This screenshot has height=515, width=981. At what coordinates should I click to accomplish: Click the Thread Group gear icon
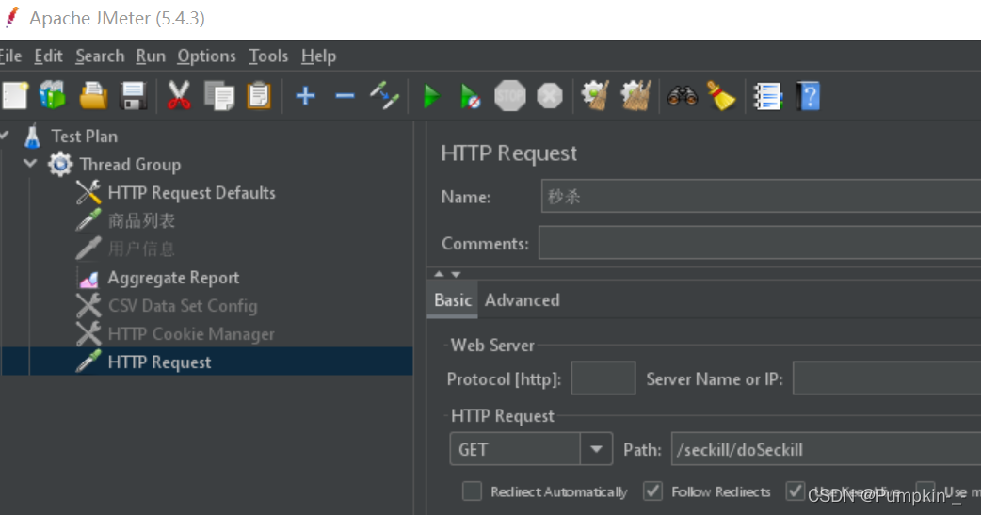click(60, 165)
